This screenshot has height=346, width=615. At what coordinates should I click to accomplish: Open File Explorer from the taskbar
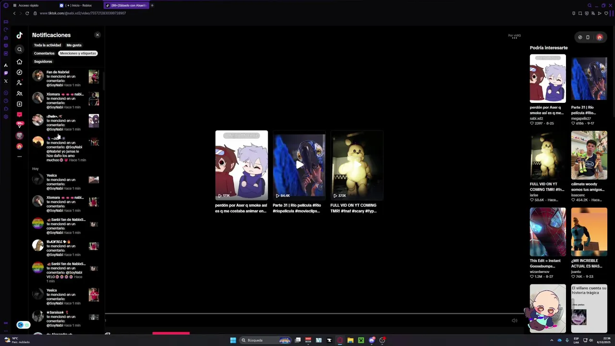(x=350, y=340)
